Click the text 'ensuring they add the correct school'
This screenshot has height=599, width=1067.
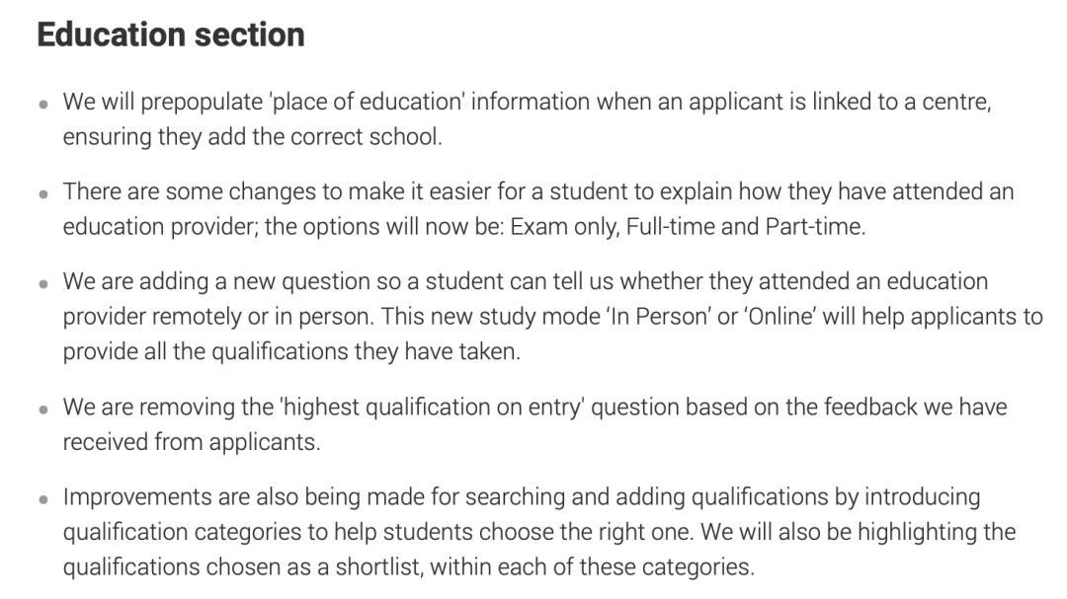pyautogui.click(x=250, y=136)
